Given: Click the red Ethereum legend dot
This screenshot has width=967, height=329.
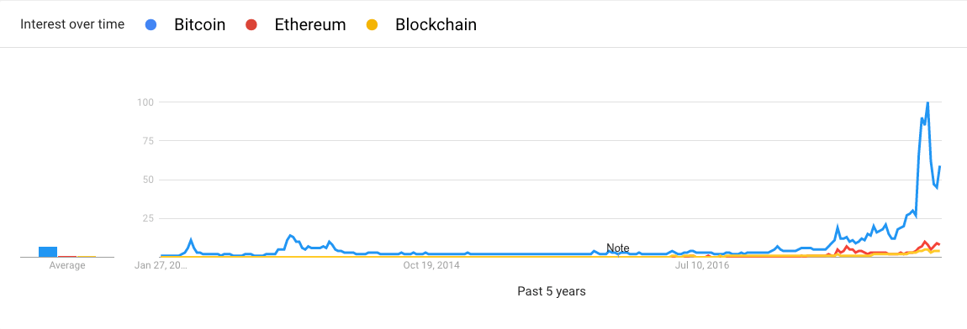Looking at the screenshot, I should pyautogui.click(x=251, y=25).
